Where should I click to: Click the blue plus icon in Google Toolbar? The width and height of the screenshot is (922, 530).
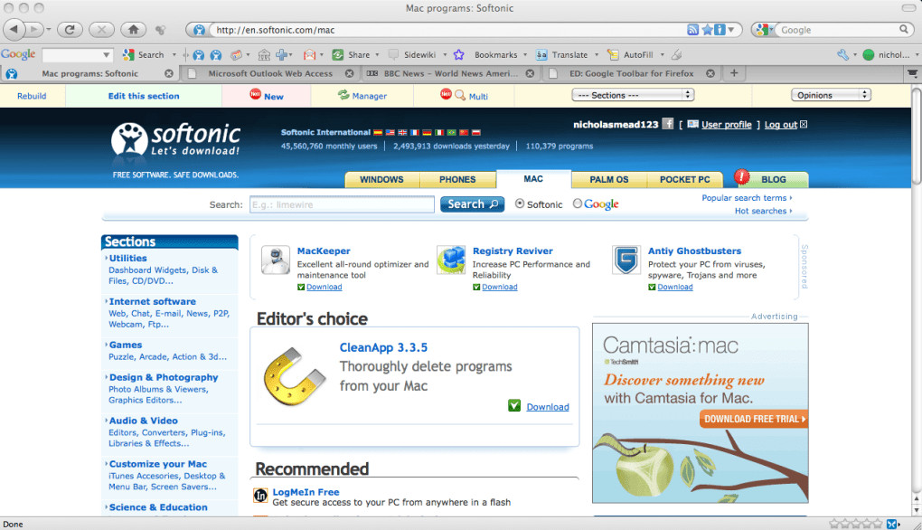[x=282, y=54]
